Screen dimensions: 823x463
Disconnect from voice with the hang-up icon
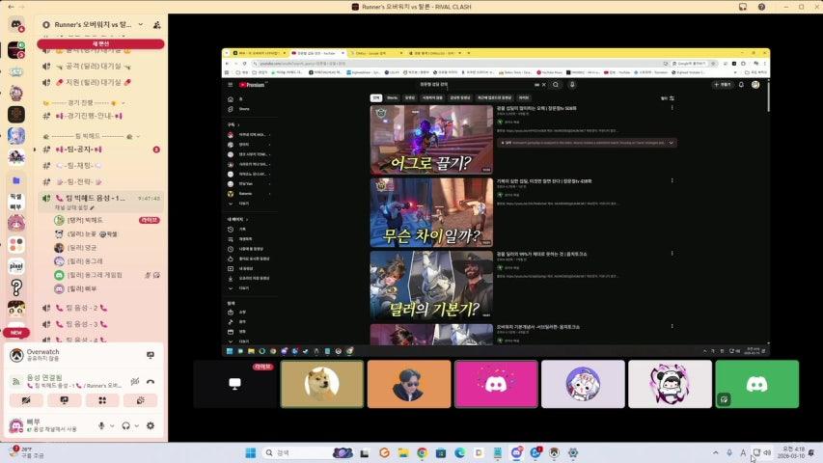tap(151, 382)
